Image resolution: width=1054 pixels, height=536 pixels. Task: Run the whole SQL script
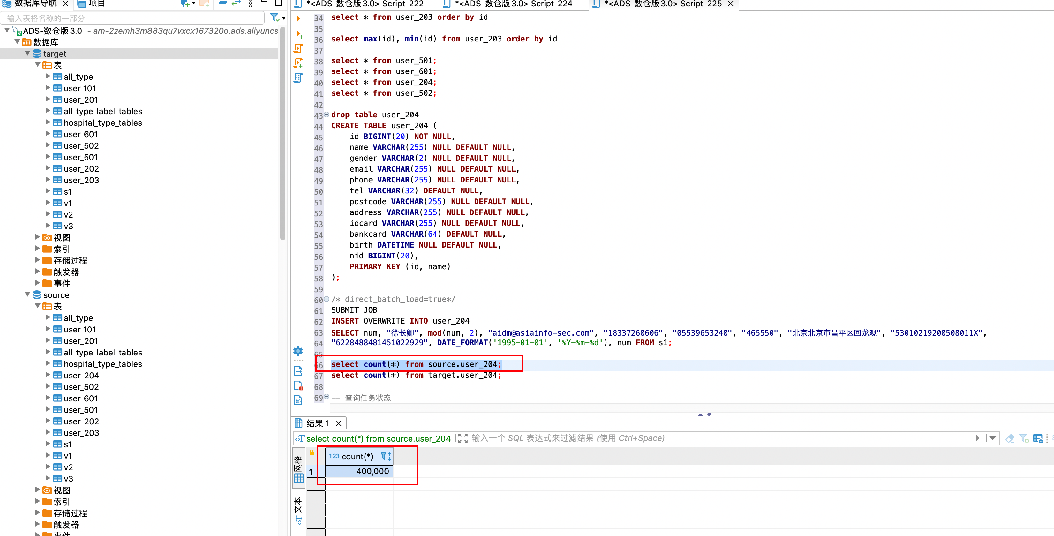(x=298, y=48)
